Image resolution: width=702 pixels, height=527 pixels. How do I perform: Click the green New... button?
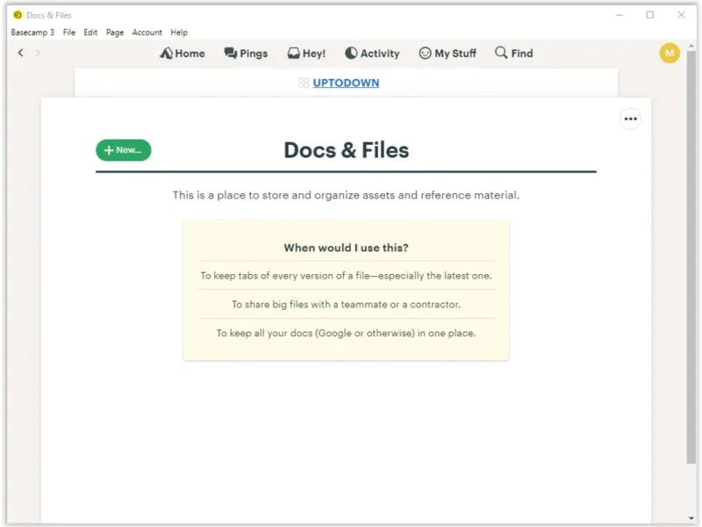(124, 150)
